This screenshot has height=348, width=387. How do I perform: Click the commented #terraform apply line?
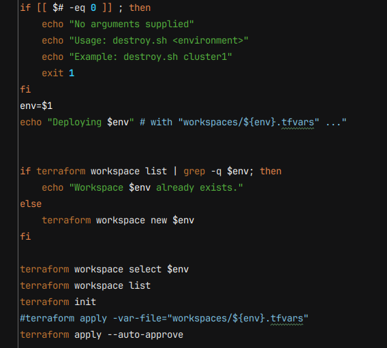[164, 318]
